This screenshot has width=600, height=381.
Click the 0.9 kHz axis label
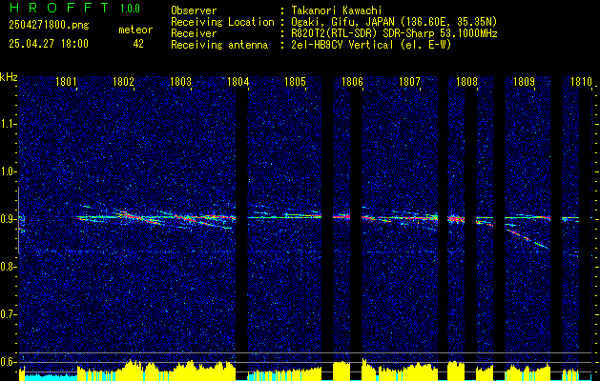click(9, 219)
